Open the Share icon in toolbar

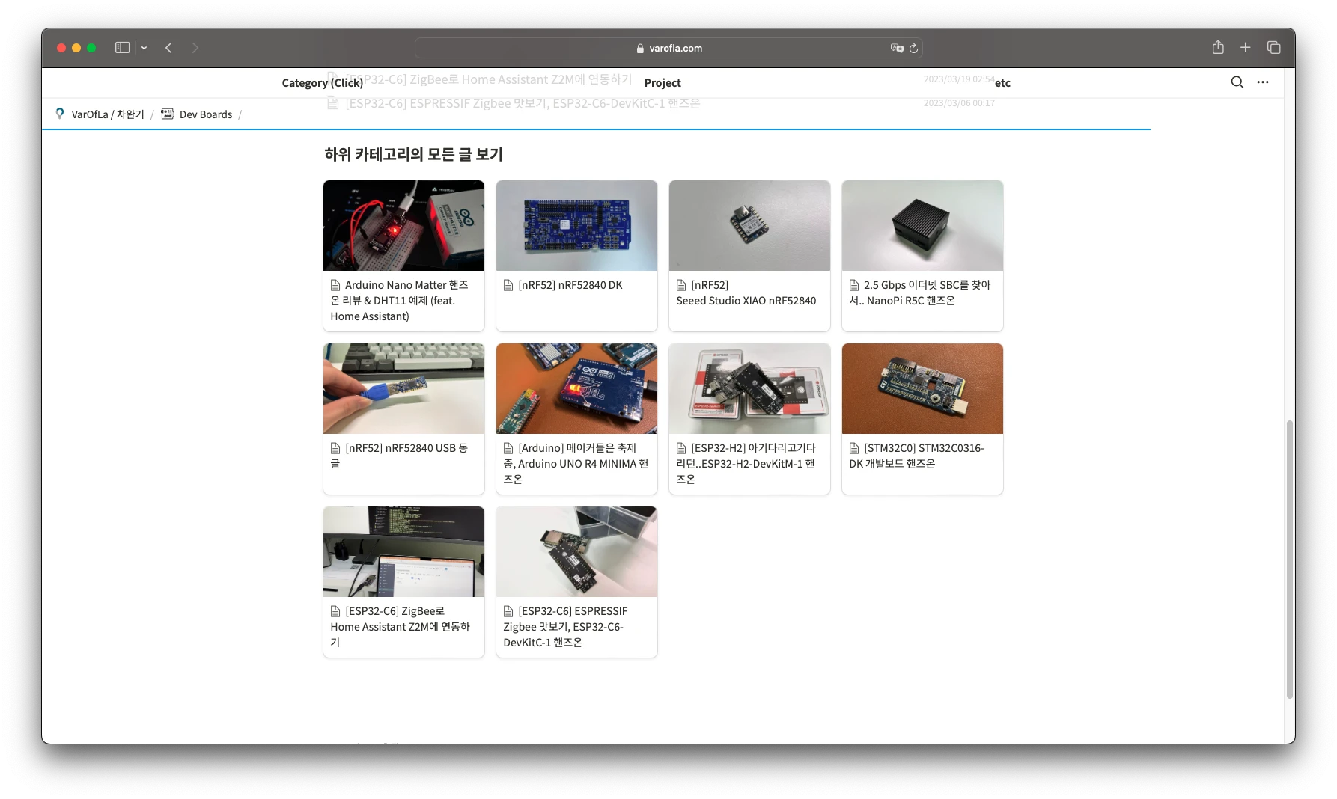point(1218,47)
